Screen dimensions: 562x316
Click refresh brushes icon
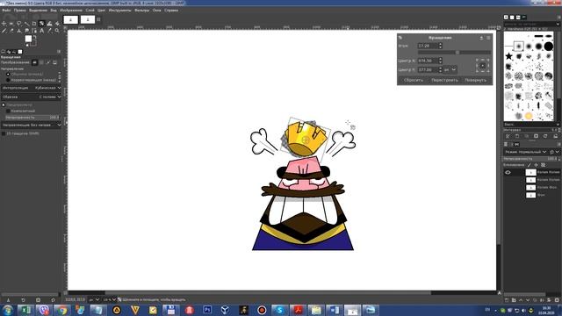(x=545, y=137)
